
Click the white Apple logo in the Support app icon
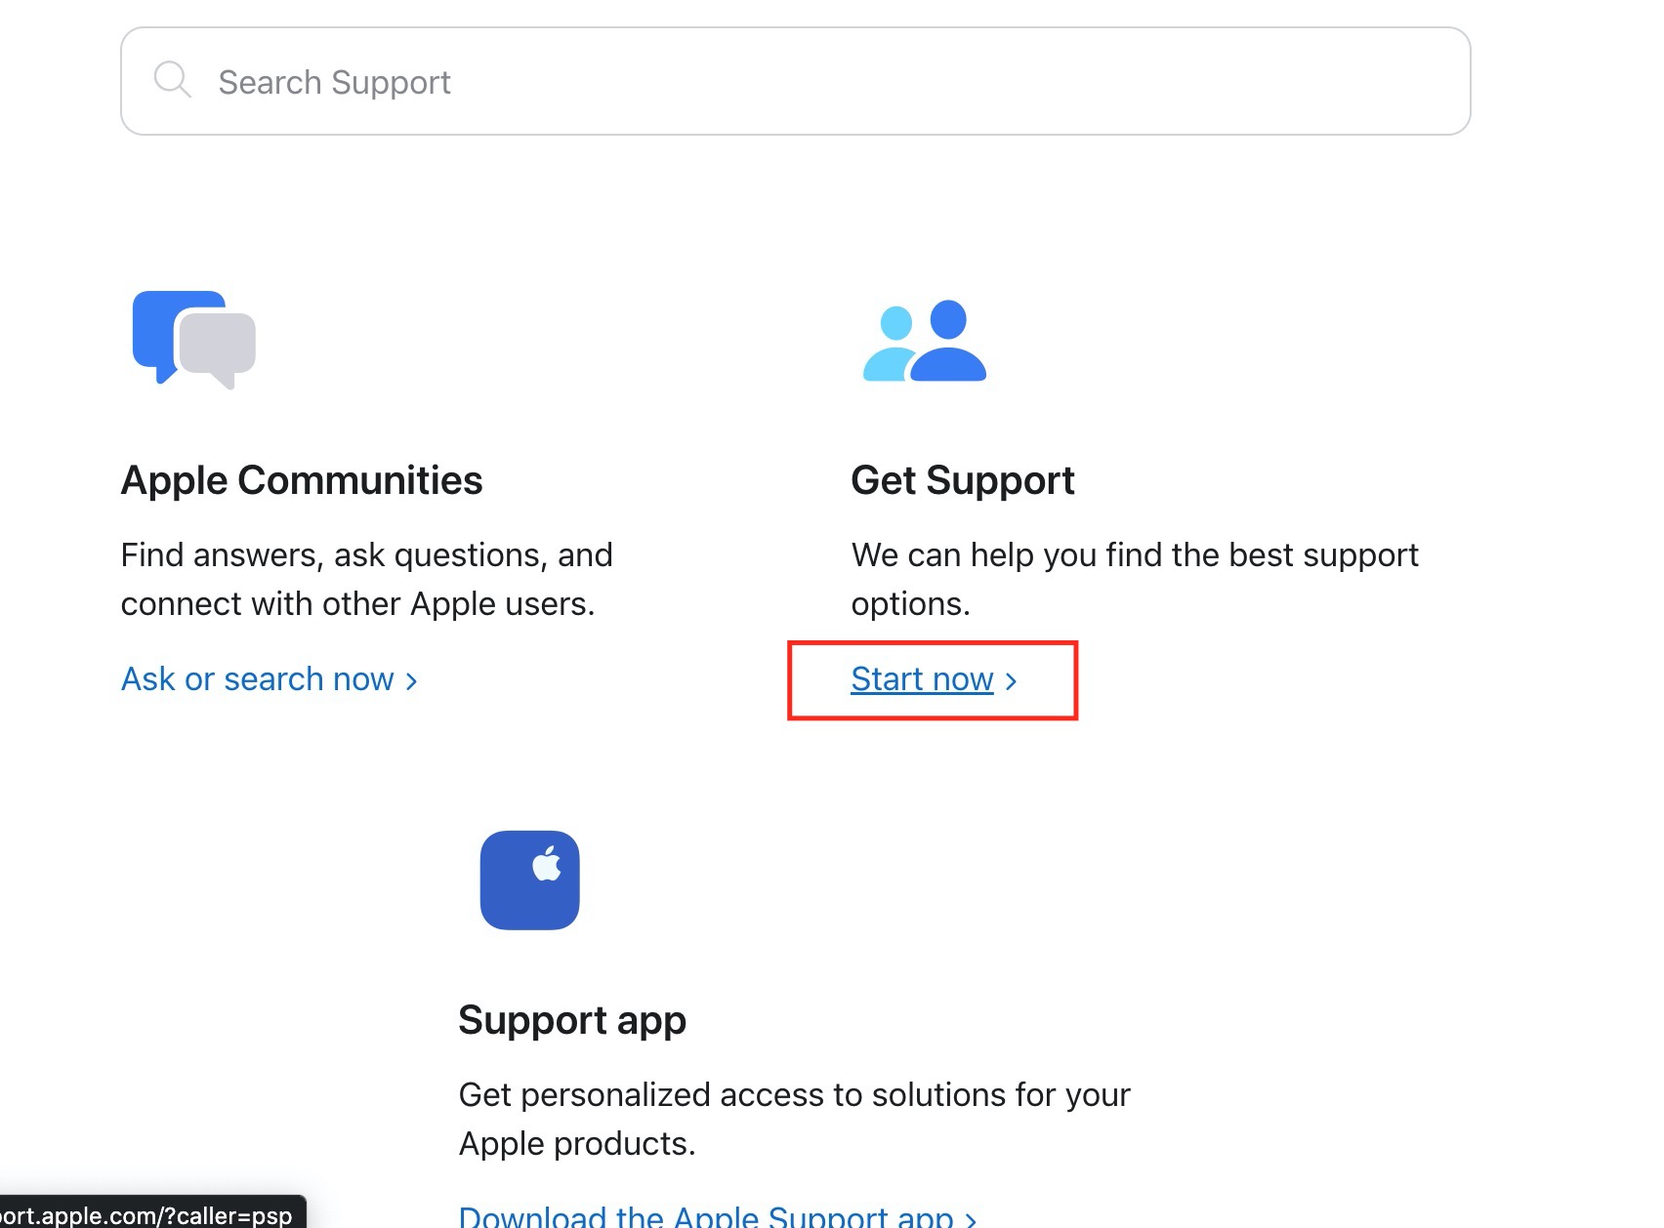pos(547,864)
